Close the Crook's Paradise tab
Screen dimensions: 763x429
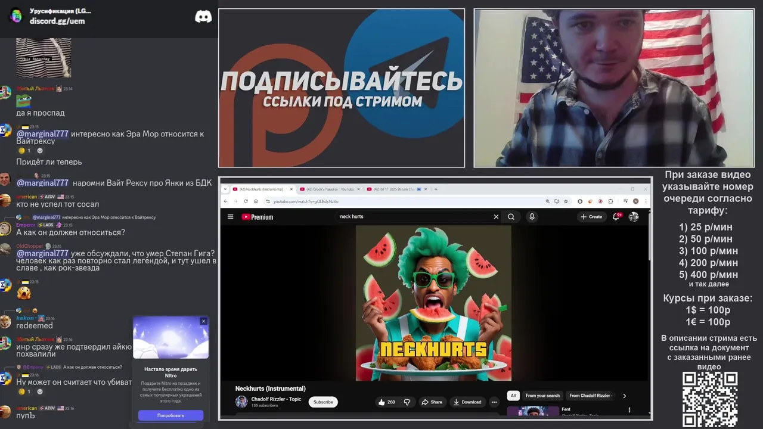(x=359, y=189)
